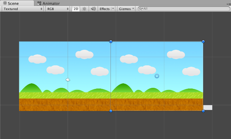Click the search magnifier icon
Screen dimensions: 231x139
coord(141,9)
